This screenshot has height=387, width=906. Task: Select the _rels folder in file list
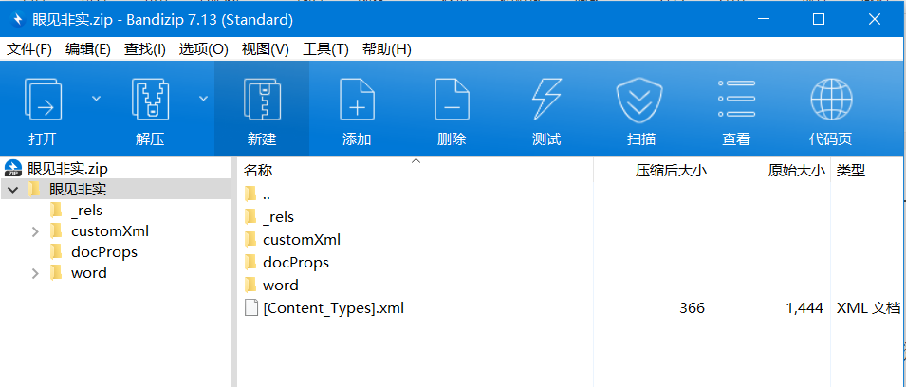point(278,216)
